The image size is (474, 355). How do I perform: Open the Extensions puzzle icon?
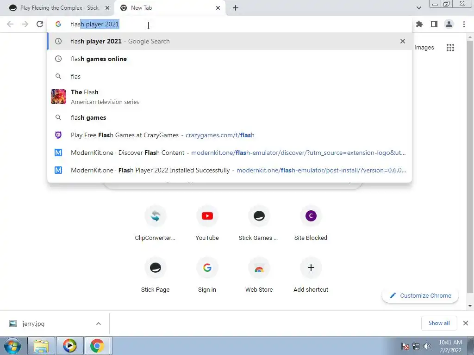coord(419,24)
